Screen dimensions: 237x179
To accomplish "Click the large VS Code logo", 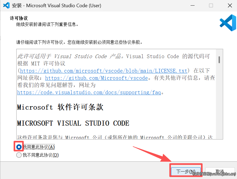I will (x=228, y=23).
